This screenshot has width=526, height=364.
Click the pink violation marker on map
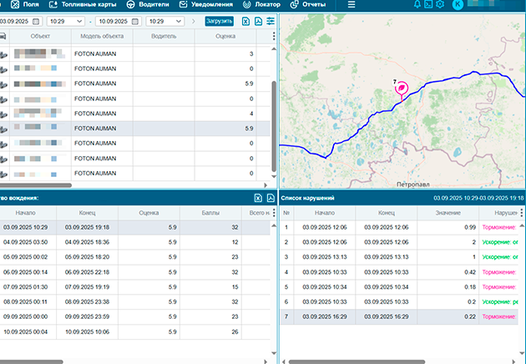point(402,88)
